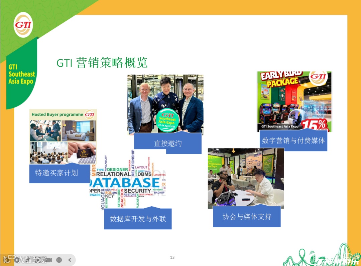Click the slide number 13
361x266 pixels.
pyautogui.click(x=172, y=257)
